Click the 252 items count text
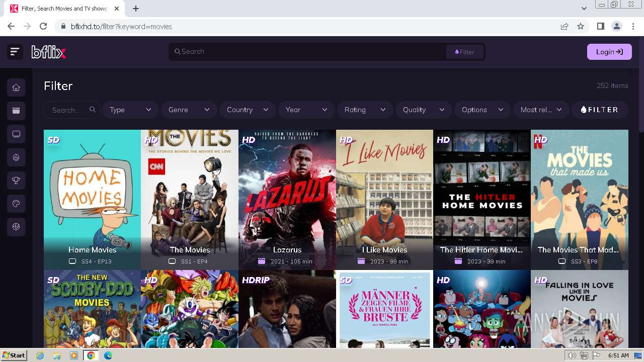 tap(612, 85)
